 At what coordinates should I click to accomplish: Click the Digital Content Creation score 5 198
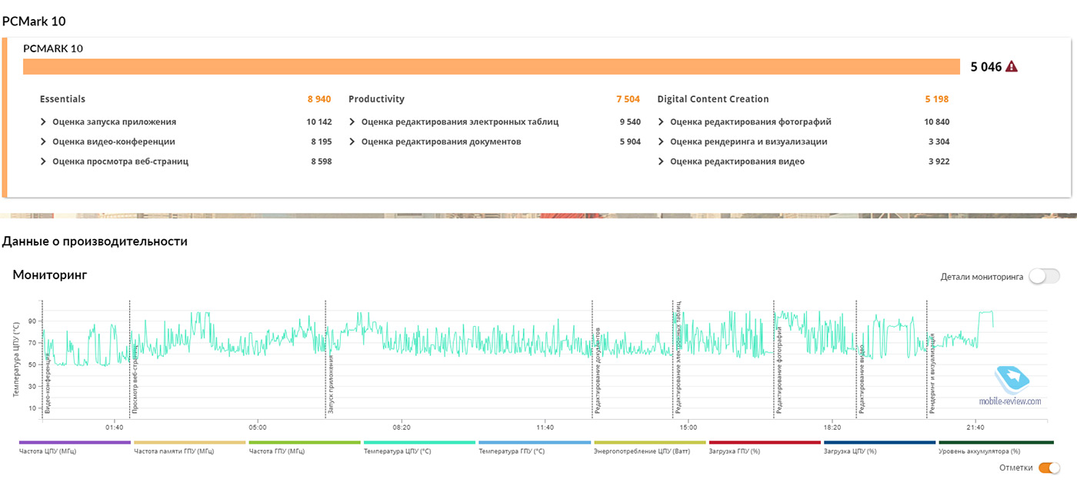[937, 99]
